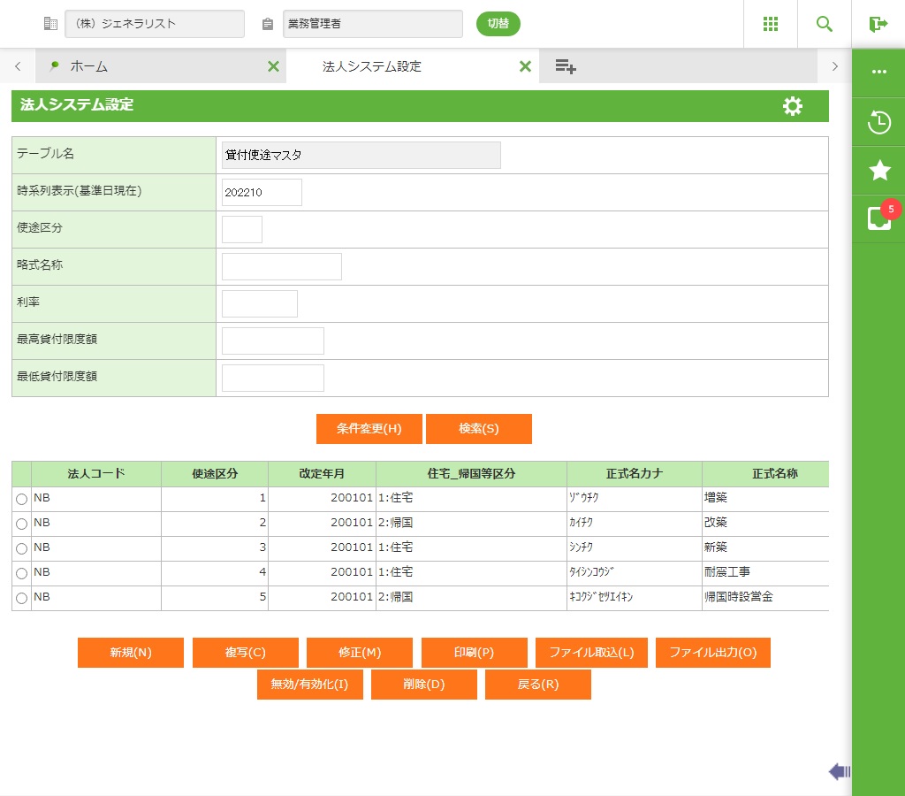Screen dimensions: 905x796
Task: Open the apps grid menu icon
Action: pyautogui.click(x=771, y=24)
